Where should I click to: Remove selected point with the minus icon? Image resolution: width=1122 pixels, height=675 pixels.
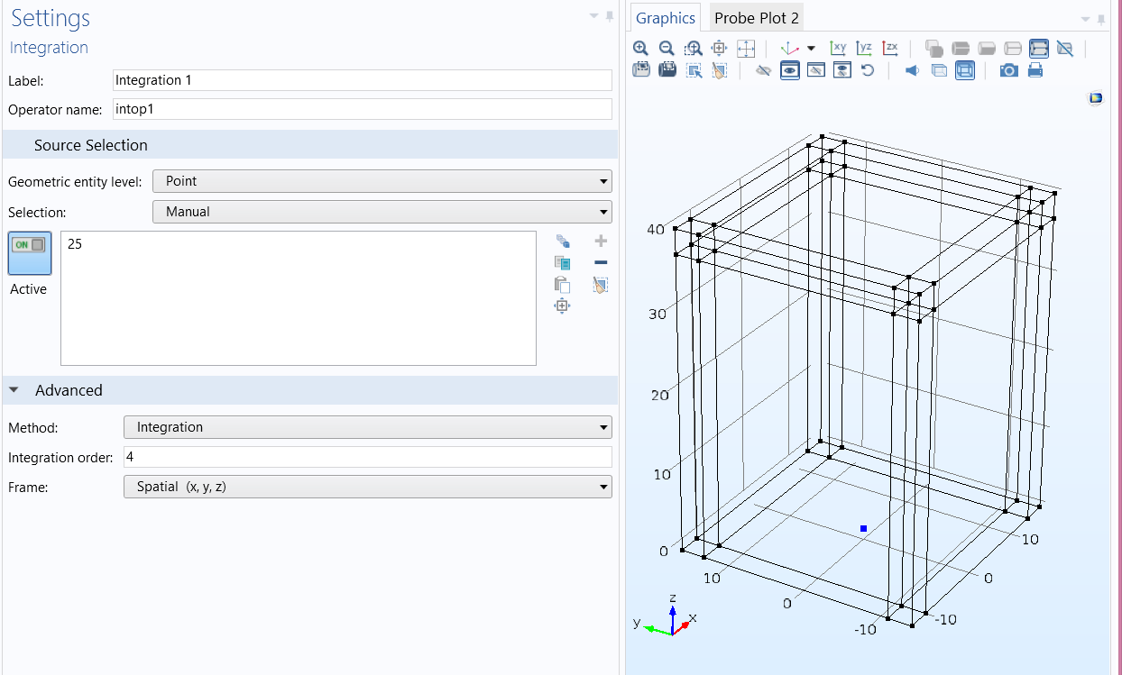pyautogui.click(x=601, y=262)
